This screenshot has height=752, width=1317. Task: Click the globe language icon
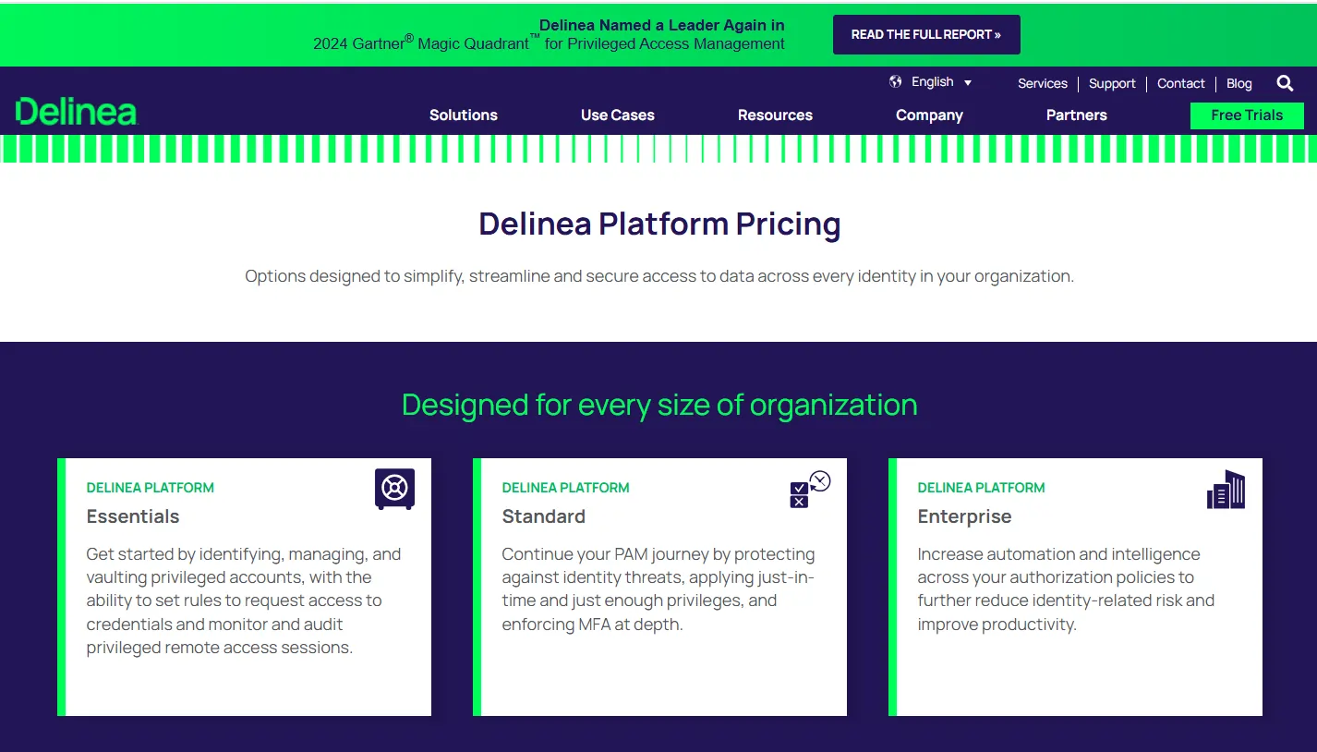[x=895, y=81]
